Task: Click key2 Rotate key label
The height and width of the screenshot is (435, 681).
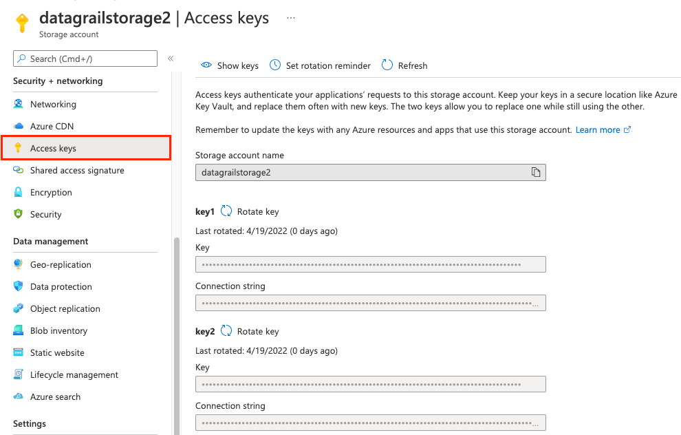Action: pyautogui.click(x=258, y=332)
